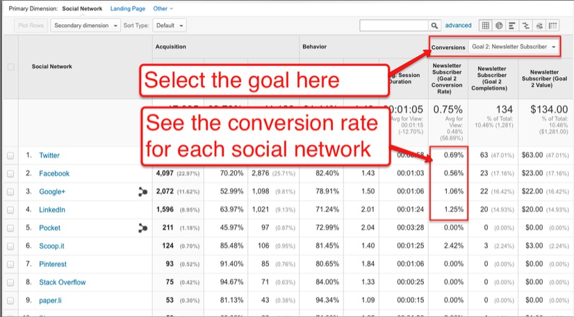Open the Facebook social network link
The height and width of the screenshot is (317, 574).
pos(54,173)
